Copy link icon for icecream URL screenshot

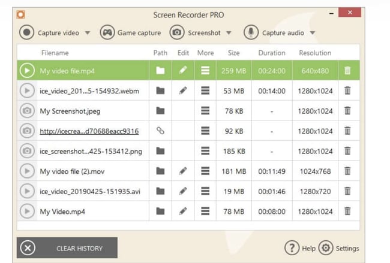click(160, 131)
